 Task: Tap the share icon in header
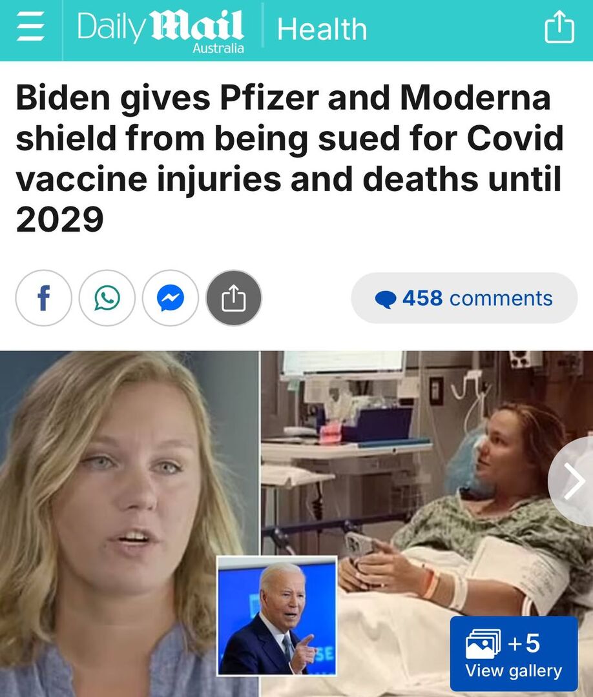tap(559, 26)
